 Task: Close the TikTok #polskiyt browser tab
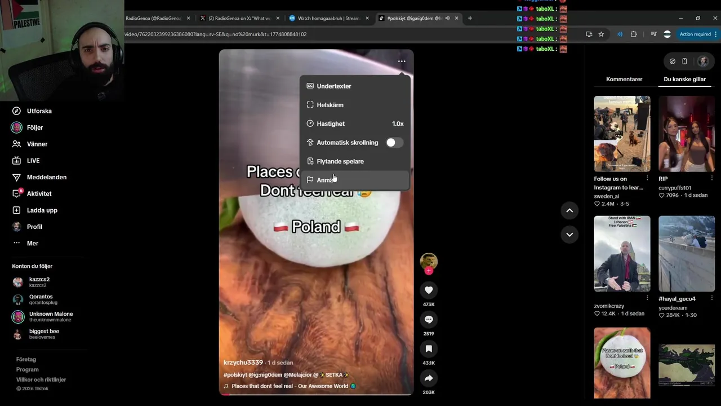[456, 18]
